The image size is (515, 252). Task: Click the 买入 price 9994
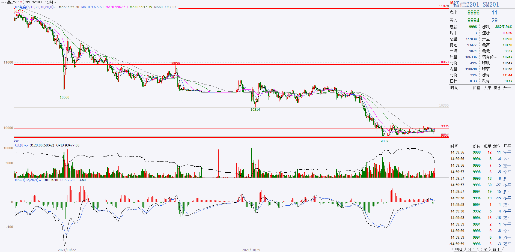point(473,20)
